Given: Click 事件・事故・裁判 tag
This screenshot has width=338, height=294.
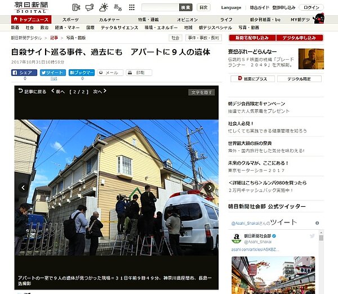Looking at the screenshot, I should (x=203, y=38).
